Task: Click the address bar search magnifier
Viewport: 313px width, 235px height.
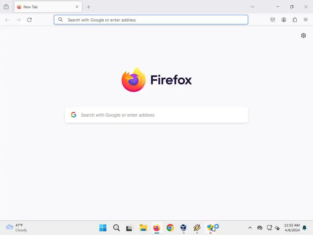Action: [x=61, y=20]
